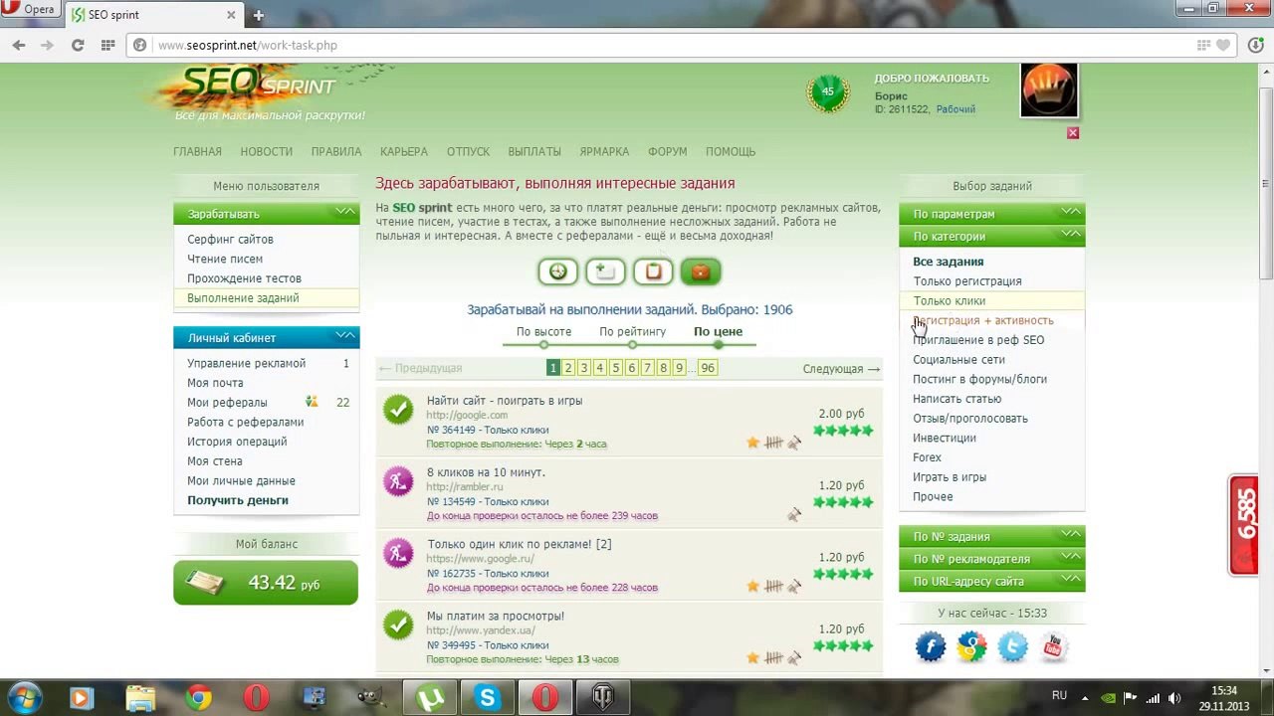The height and width of the screenshot is (716, 1274).
Task: Reload the page in Opera
Action: click(77, 45)
